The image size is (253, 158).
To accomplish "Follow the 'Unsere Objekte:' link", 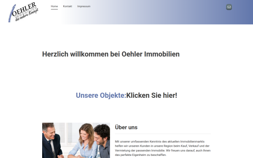I will pyautogui.click(x=101, y=95).
